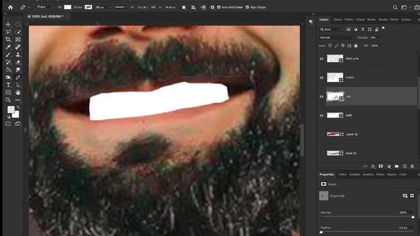Open the workspace switcher icon
The image size is (420, 236).
404,7
